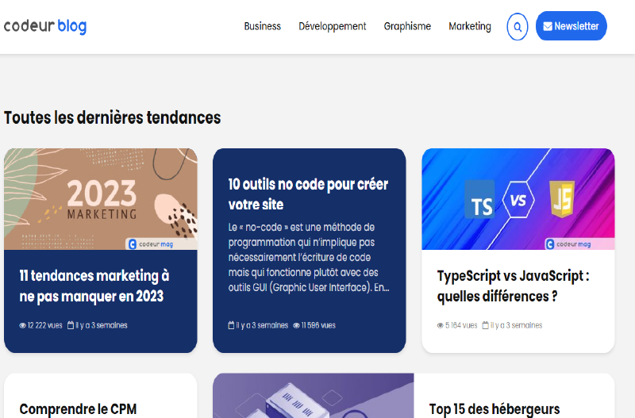Click the heading Toutes les dernières tendances

point(112,117)
